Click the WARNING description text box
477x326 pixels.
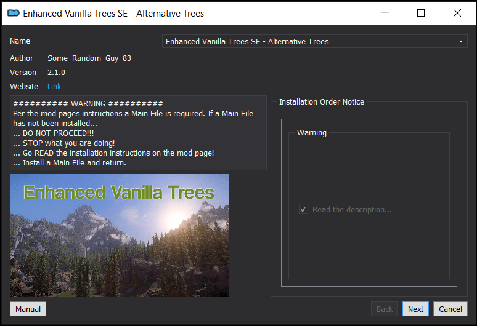pos(139,133)
